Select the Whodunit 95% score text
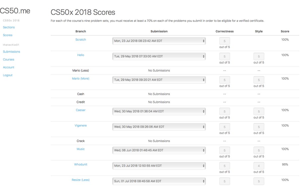 (285, 165)
